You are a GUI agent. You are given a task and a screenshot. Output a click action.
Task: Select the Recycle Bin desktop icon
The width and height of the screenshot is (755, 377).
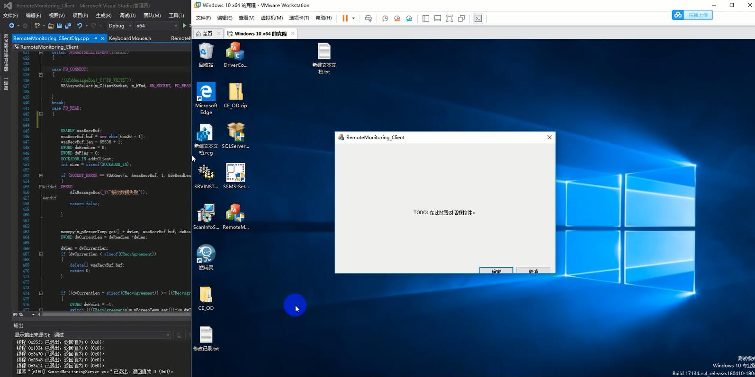point(206,55)
